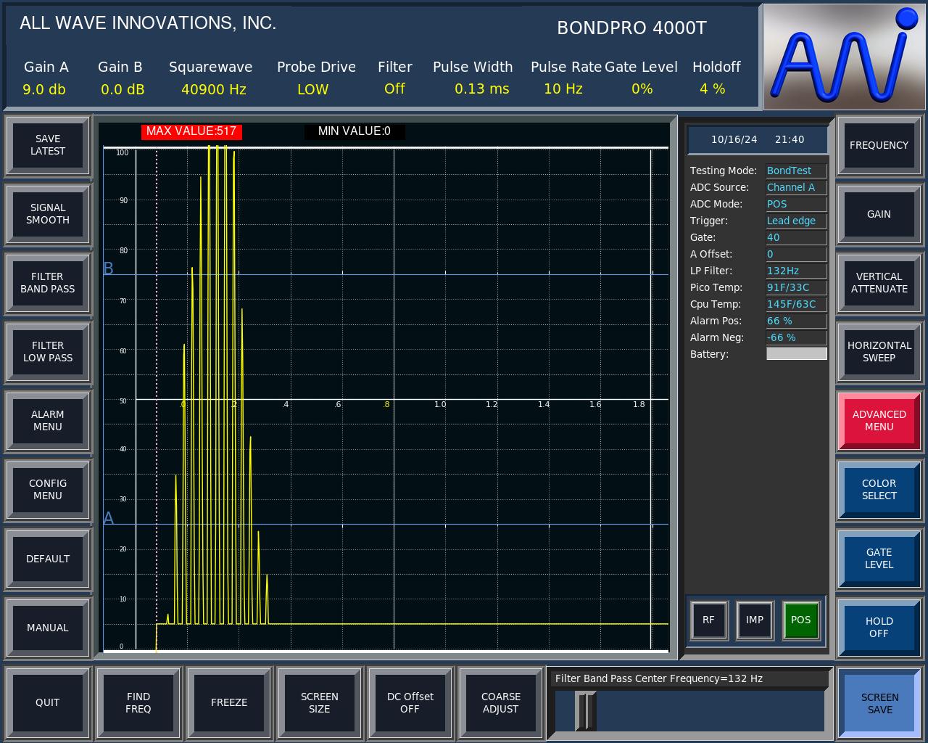Click Gain B value 0.0 dB

pos(123,89)
